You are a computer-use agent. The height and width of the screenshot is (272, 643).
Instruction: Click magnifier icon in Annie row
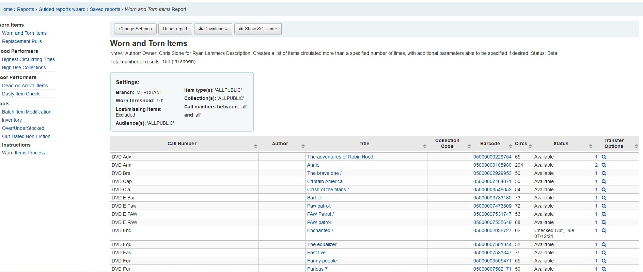(x=604, y=165)
